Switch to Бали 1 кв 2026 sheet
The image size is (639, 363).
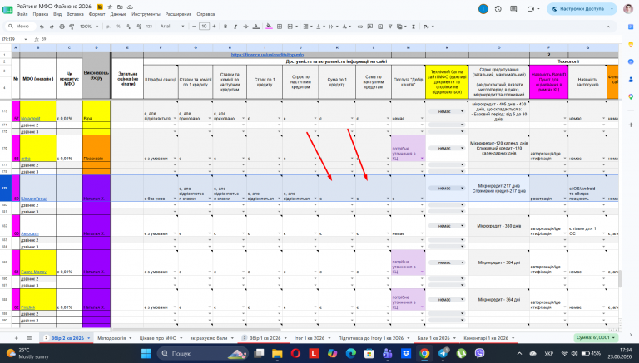point(433,338)
